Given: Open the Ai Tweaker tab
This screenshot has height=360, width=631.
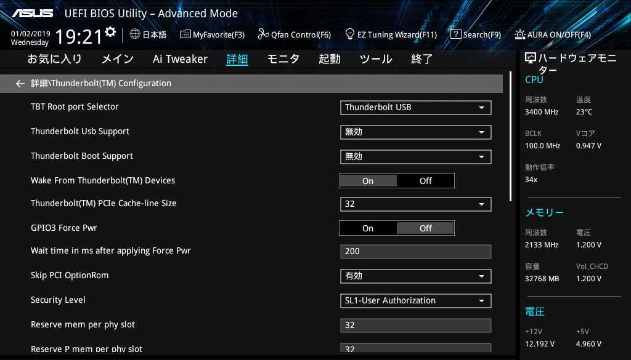Looking at the screenshot, I should [x=181, y=59].
